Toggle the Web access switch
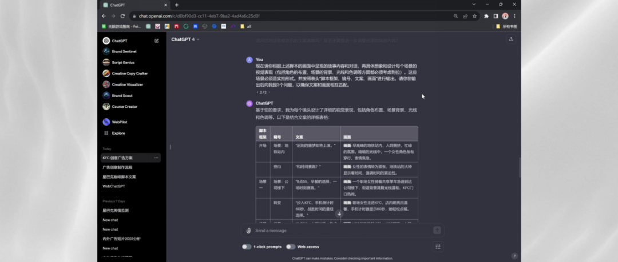The height and width of the screenshot is (262, 618). click(291, 247)
